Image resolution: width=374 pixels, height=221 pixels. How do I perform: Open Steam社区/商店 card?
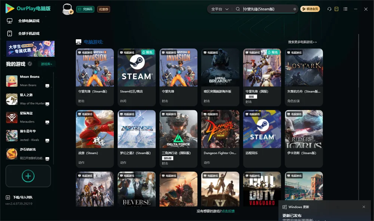click(137, 77)
